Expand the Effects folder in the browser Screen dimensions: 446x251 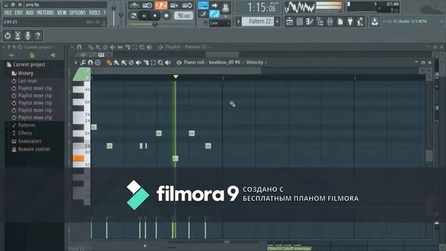coord(25,133)
